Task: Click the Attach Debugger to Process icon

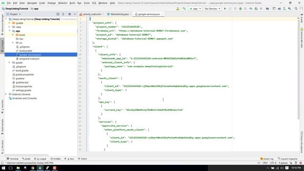Action: (256, 9)
